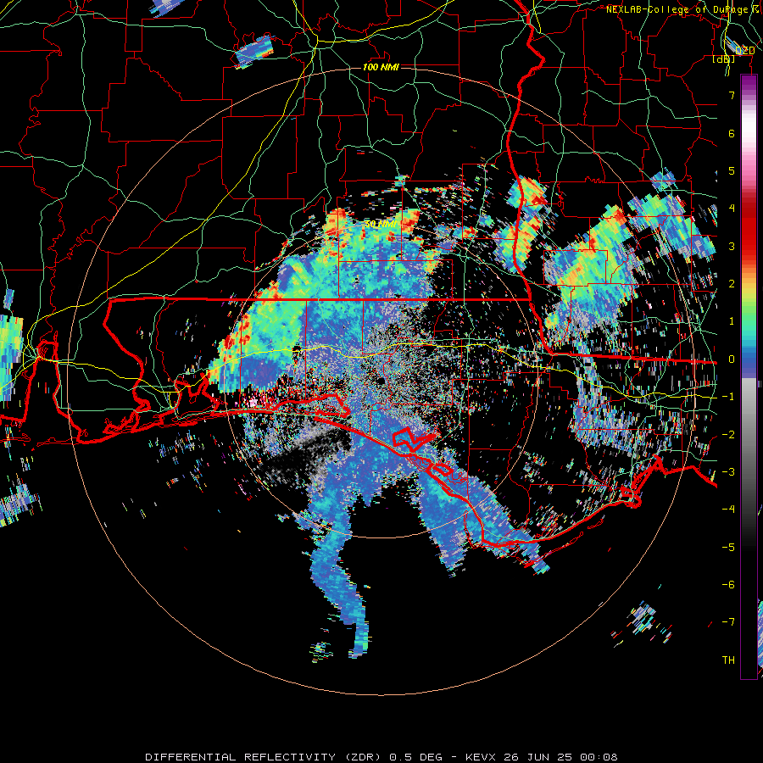Click the positive 7 value on the color scale
The width and height of the screenshot is (763, 763).
point(732,95)
